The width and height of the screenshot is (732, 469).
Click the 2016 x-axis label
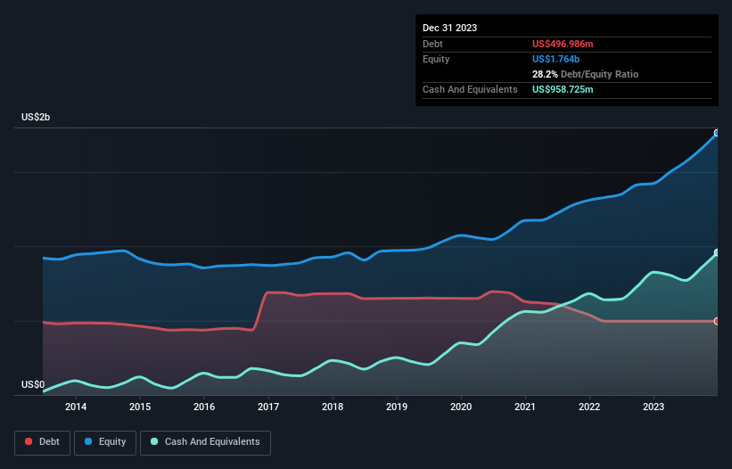(x=204, y=407)
